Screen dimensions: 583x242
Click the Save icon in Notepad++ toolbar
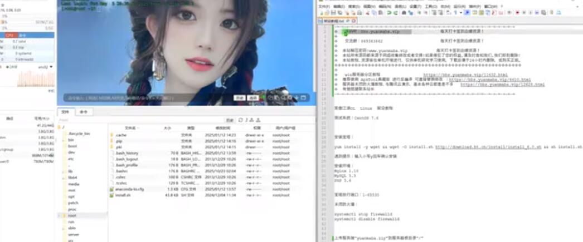point(332,12)
